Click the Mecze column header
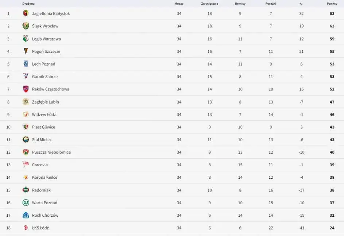This screenshot has width=344, height=236. 179,4
